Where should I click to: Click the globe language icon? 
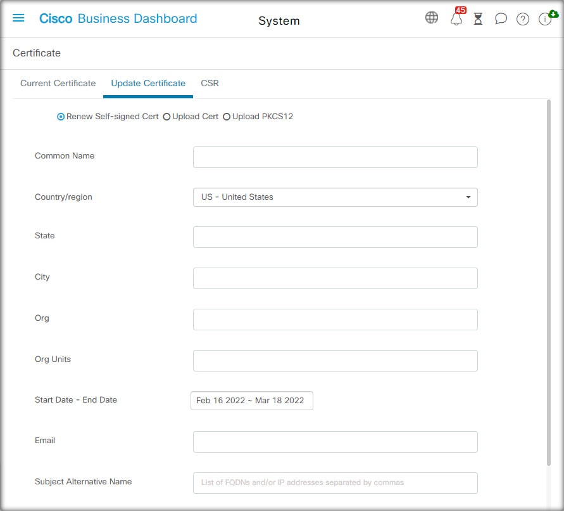[431, 17]
